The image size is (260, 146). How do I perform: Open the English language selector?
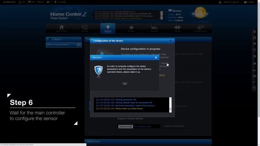(249, 2)
